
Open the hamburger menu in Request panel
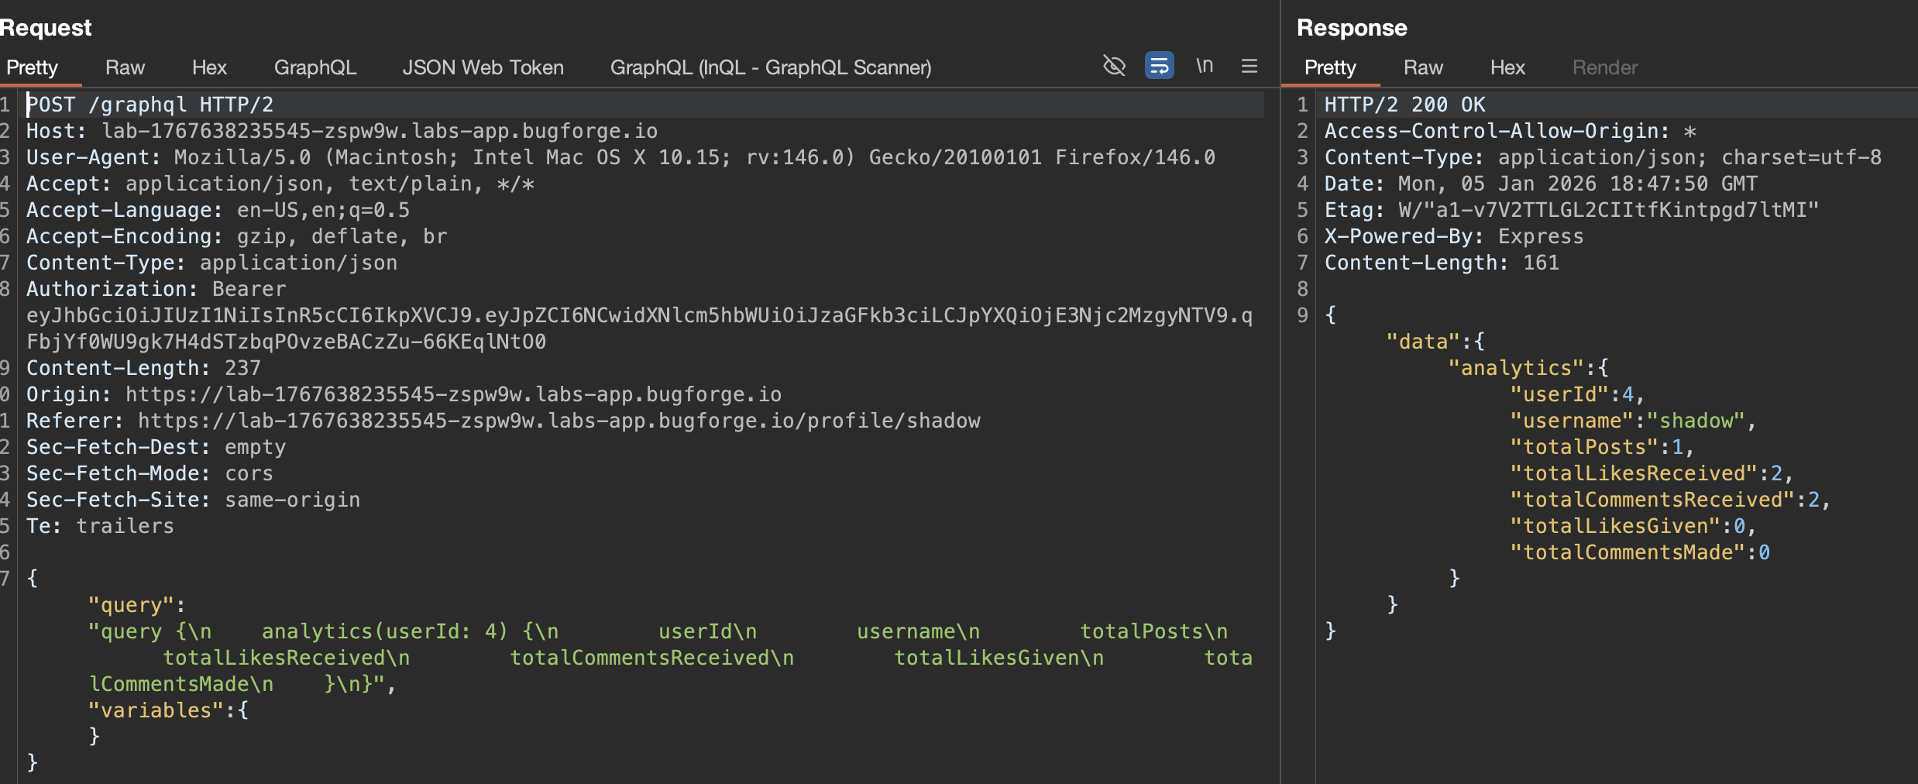pyautogui.click(x=1249, y=66)
